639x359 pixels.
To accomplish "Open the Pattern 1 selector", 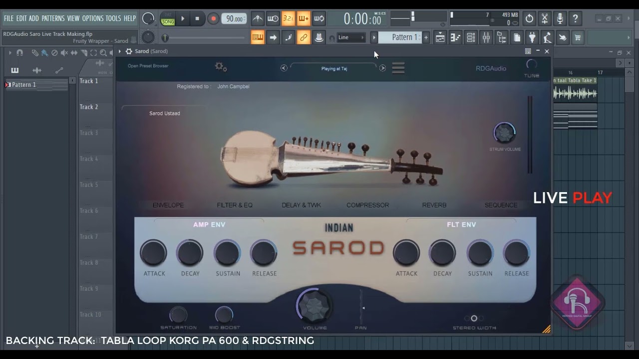I will pyautogui.click(x=400, y=37).
